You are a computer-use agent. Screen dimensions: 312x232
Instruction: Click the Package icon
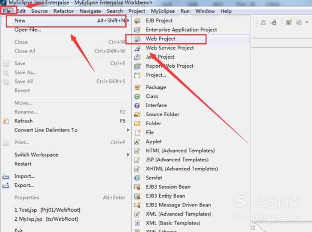tap(138, 87)
